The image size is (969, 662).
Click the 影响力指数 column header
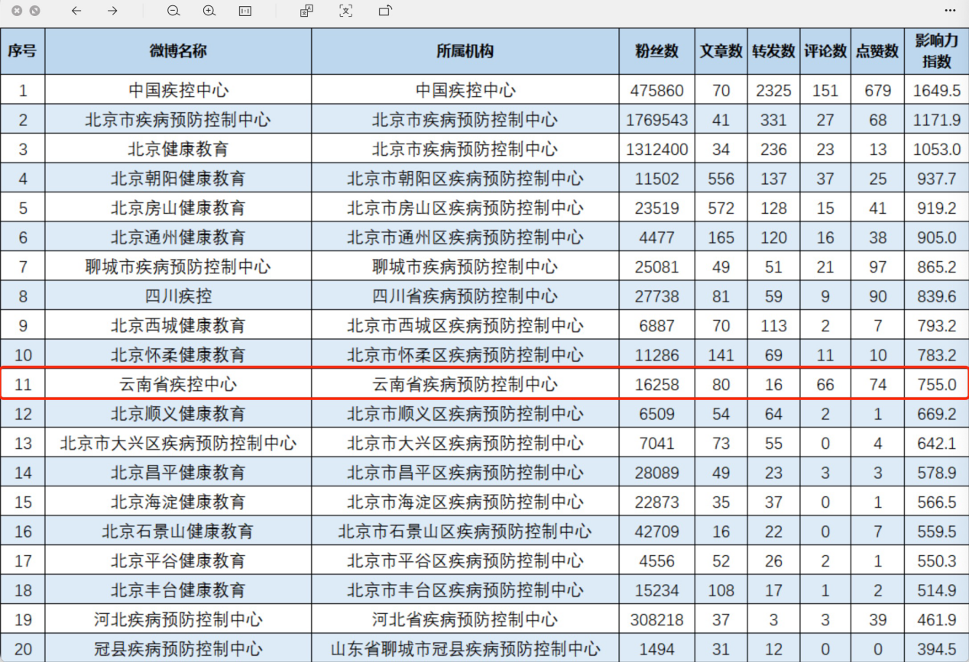[x=936, y=52]
